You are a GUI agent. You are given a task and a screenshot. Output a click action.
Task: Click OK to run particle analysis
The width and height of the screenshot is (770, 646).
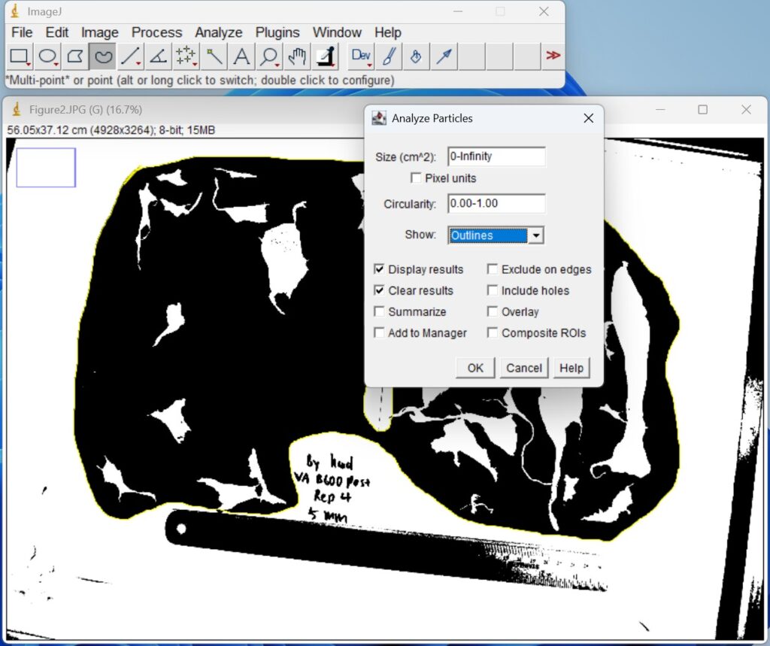click(474, 368)
